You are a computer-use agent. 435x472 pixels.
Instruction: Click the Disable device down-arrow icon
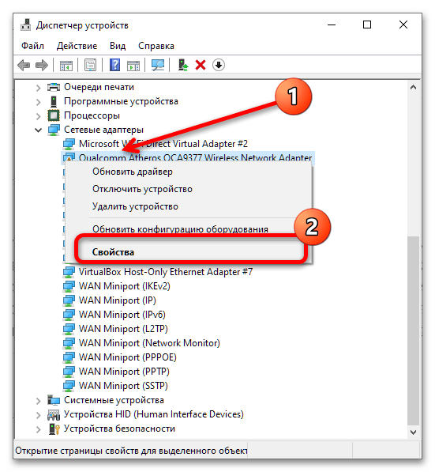point(219,65)
